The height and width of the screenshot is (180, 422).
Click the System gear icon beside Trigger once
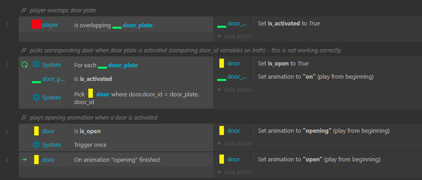coord(36,145)
